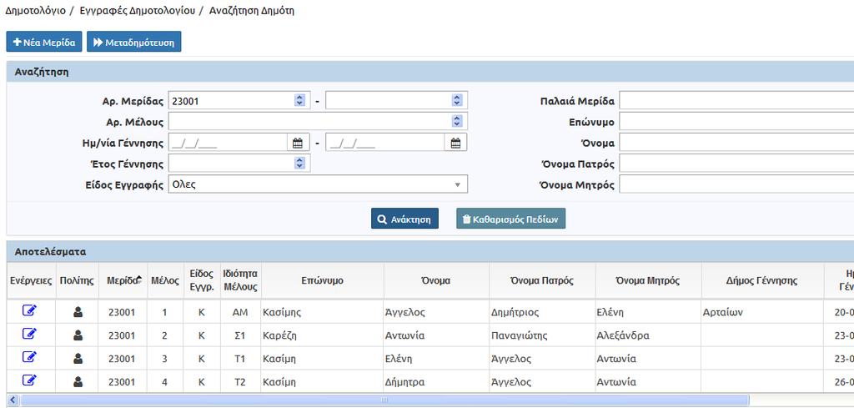Click spinner on Έτος Γέννησης field
Screen dimensions: 854x408
[299, 163]
